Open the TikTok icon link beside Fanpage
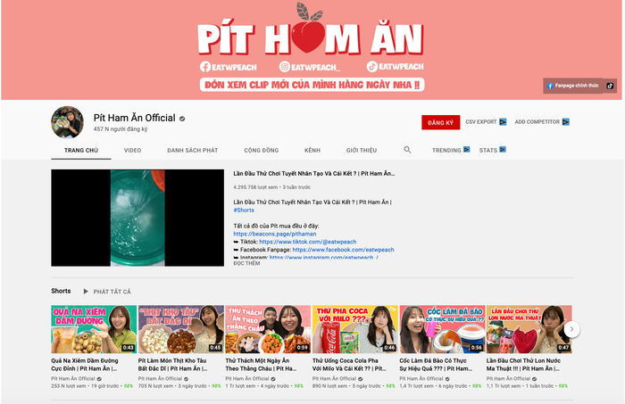 (610, 86)
